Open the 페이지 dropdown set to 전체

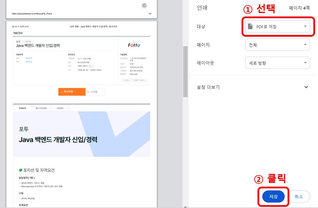[x=277, y=45]
